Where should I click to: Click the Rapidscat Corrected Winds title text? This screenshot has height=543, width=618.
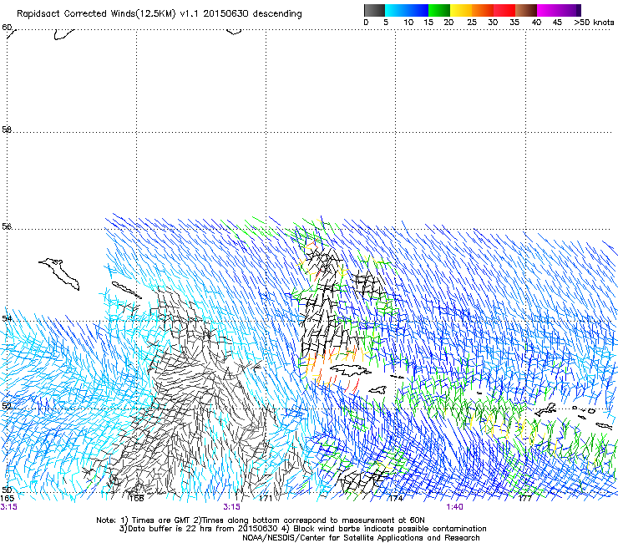[160, 14]
